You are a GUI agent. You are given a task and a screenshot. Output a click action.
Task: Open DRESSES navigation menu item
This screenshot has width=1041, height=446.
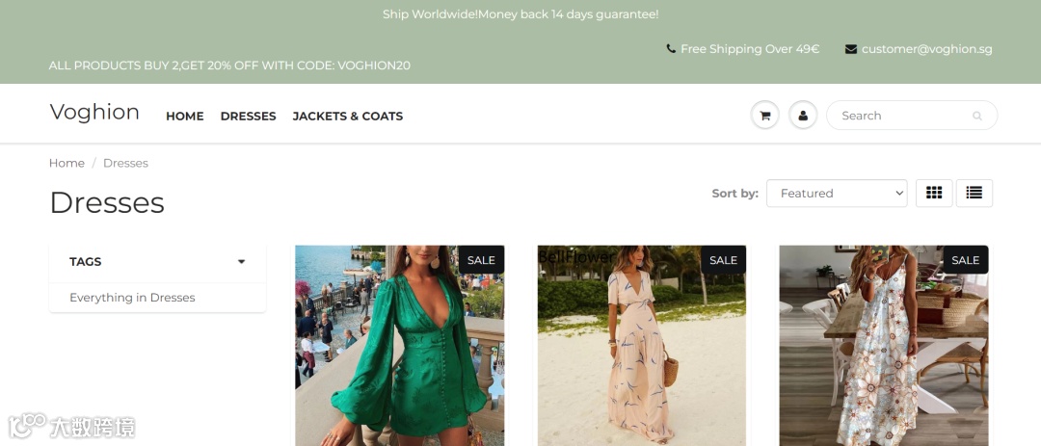pyautogui.click(x=249, y=117)
